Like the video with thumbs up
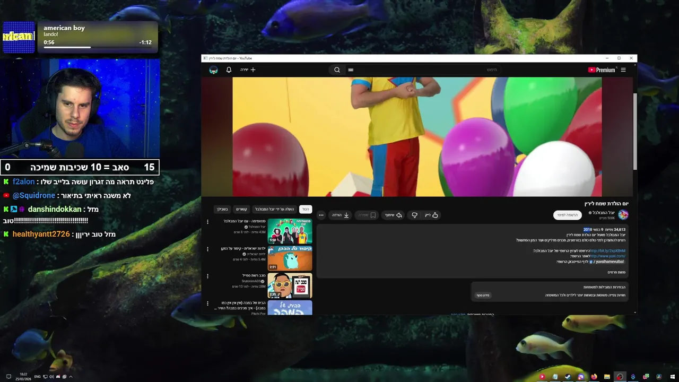This screenshot has height=382, width=679. (x=431, y=215)
